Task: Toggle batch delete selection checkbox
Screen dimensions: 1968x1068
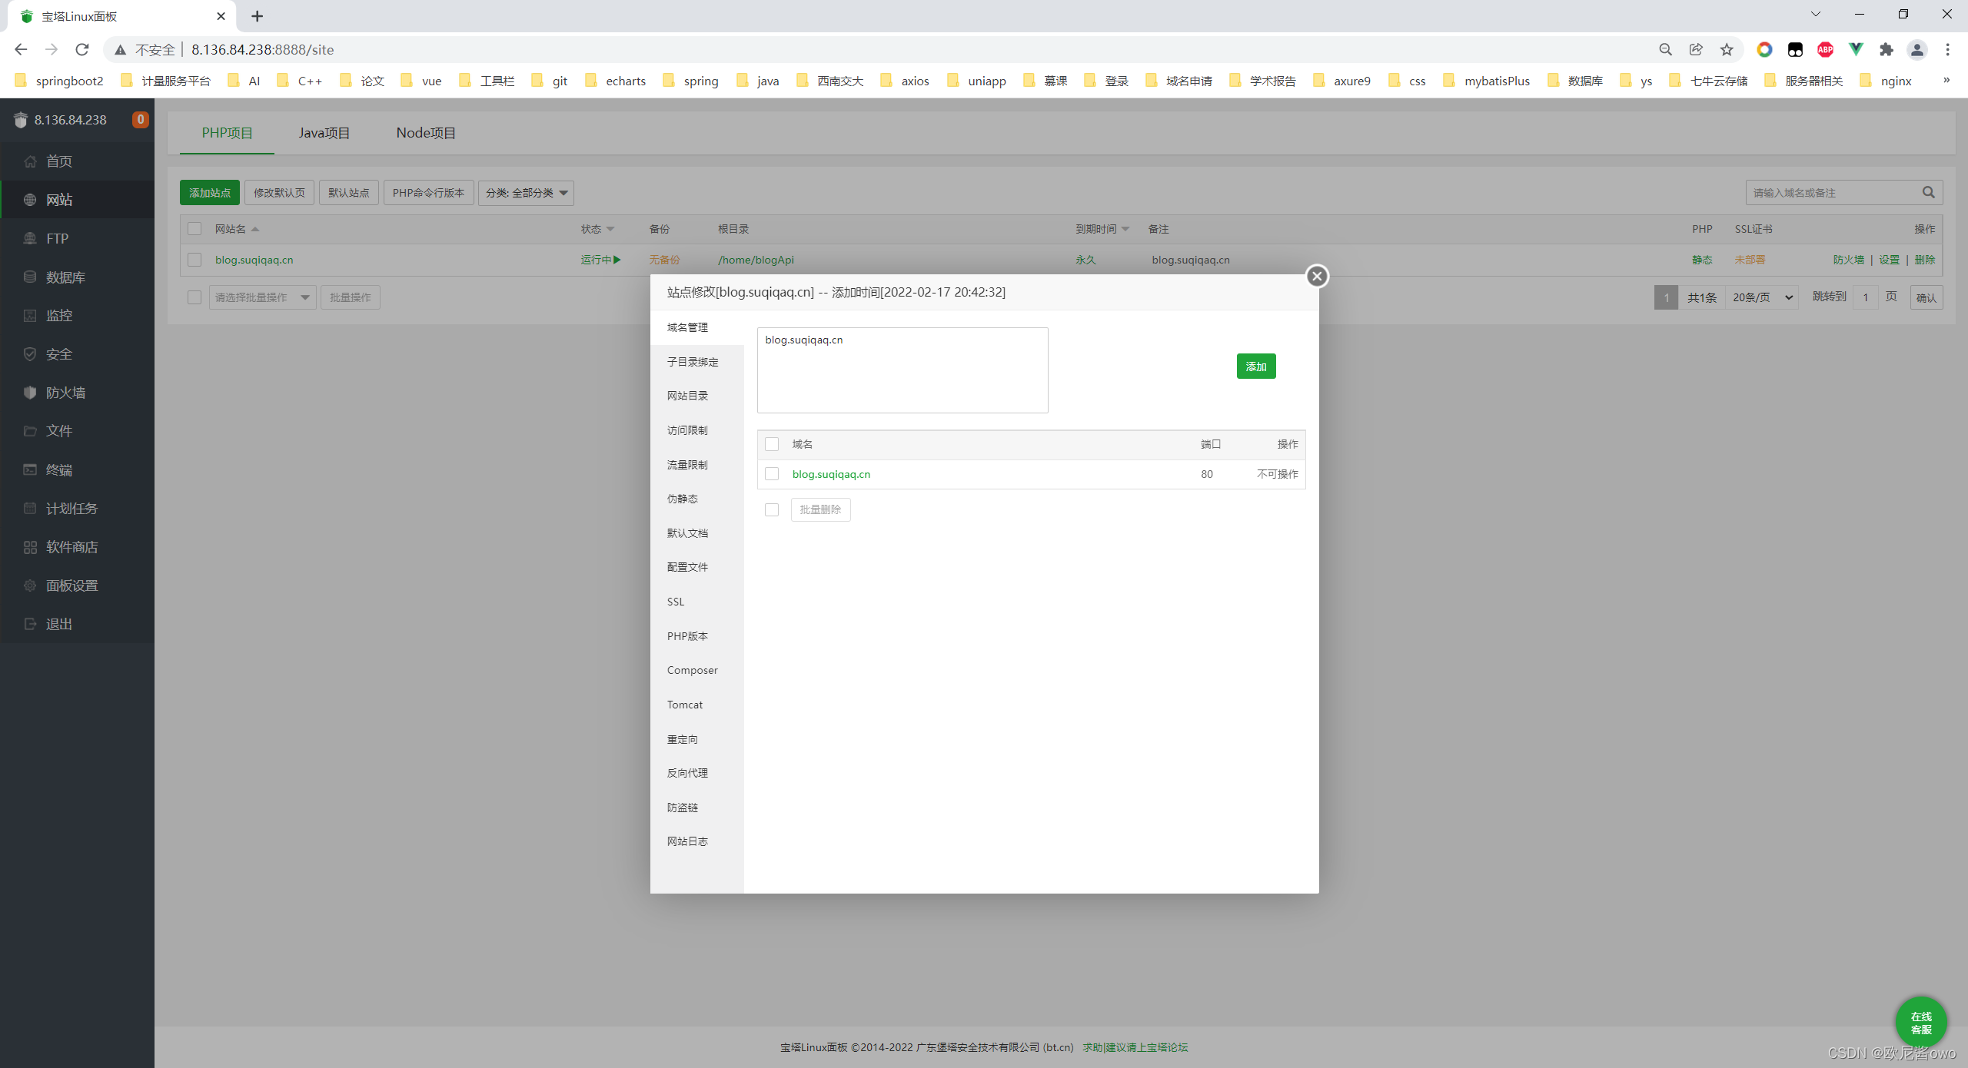Action: coord(771,508)
